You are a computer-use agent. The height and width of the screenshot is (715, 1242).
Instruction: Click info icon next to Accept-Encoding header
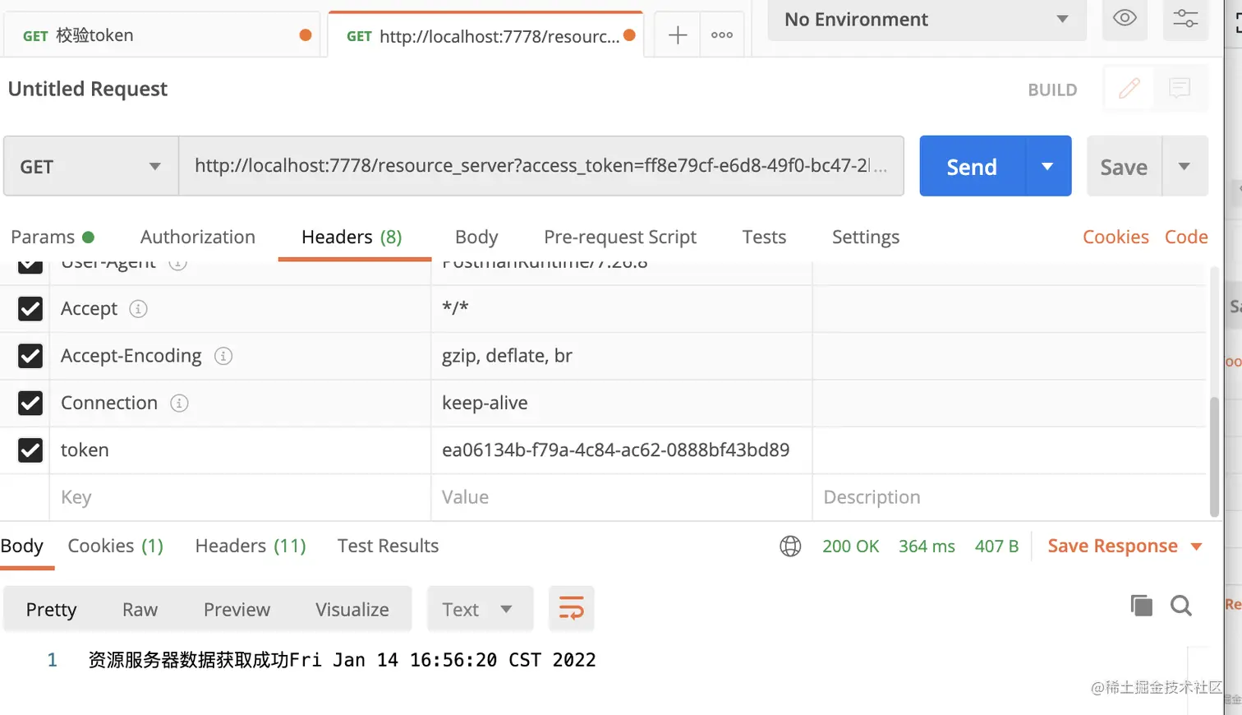tap(223, 356)
